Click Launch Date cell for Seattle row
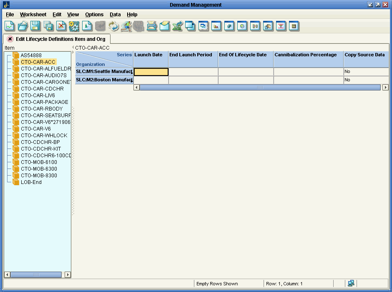392x292 pixels. point(151,72)
